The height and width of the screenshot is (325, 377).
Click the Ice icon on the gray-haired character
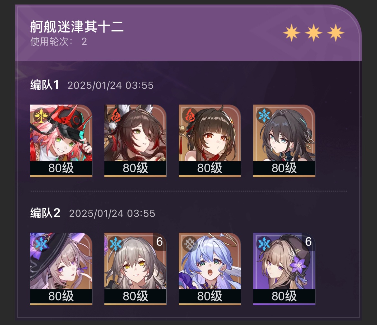pos(116,243)
